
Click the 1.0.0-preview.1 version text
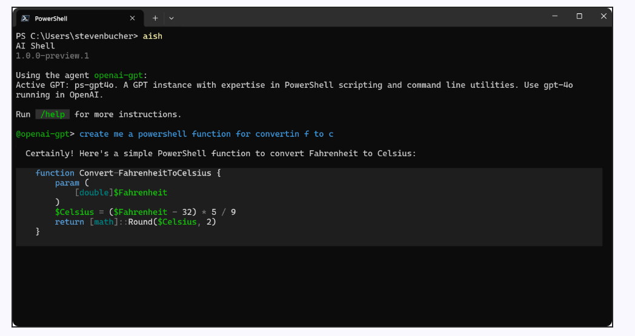point(52,56)
